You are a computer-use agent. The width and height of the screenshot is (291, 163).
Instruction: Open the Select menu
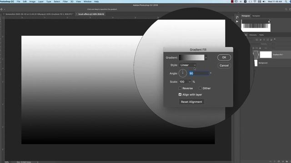[x=57, y=1]
